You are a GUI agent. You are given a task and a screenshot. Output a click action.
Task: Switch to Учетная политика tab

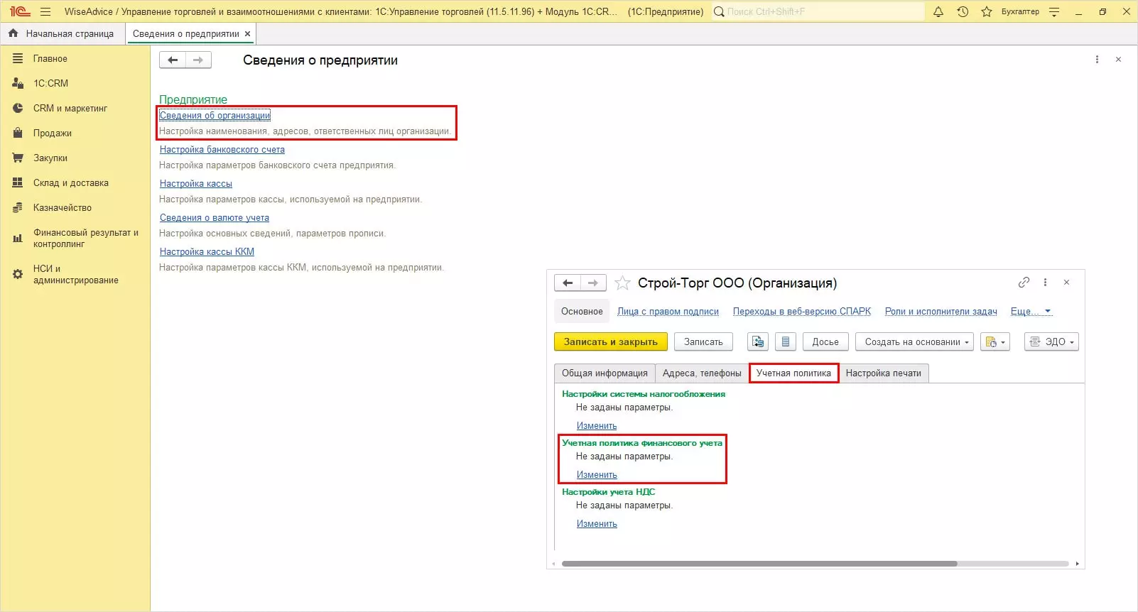(x=793, y=373)
